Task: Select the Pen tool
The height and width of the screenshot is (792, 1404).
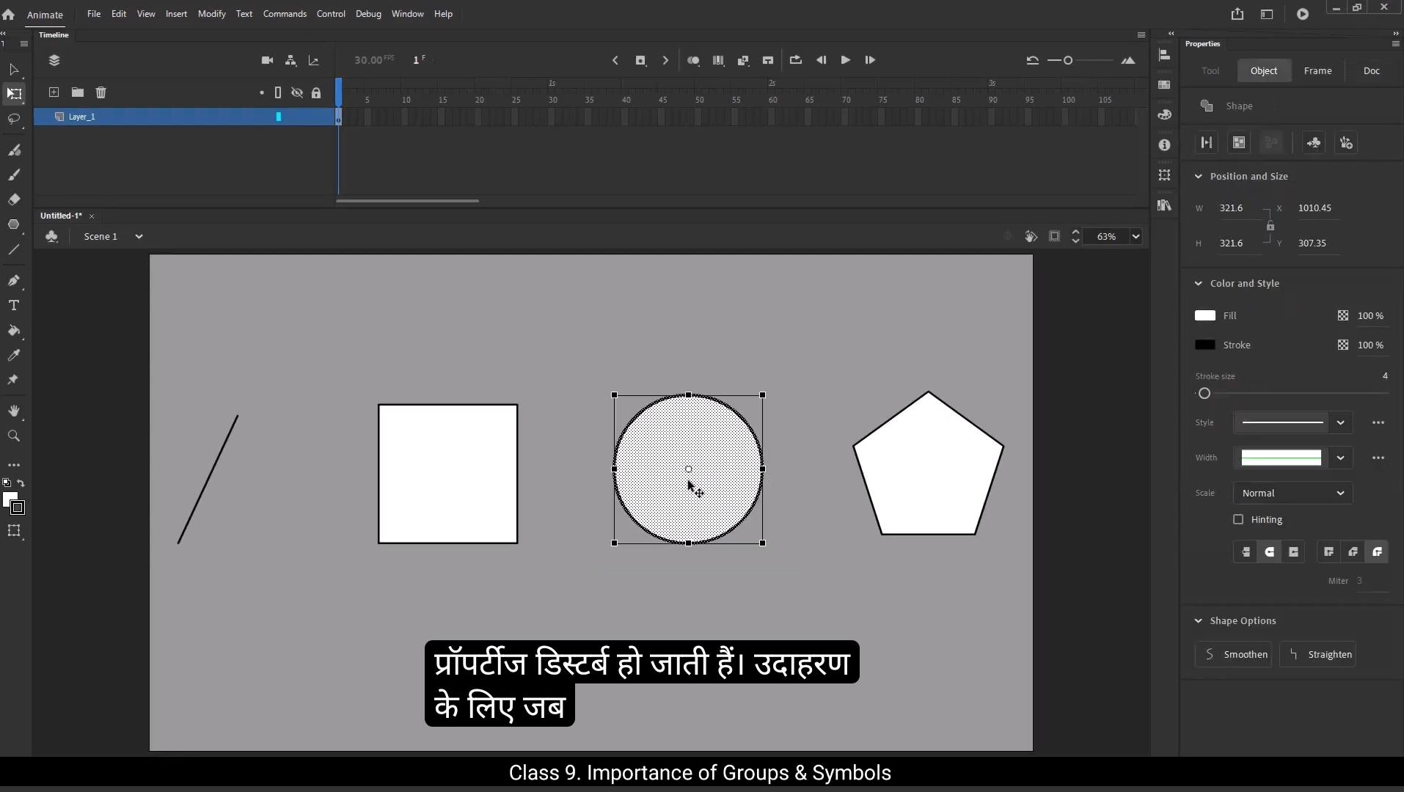Action: 13,281
